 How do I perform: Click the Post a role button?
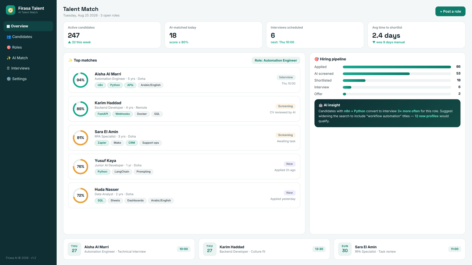(450, 11)
